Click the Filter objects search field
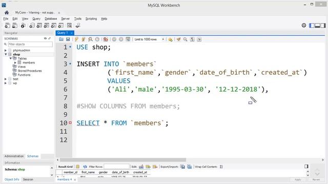328x184 pixels. coord(30,44)
